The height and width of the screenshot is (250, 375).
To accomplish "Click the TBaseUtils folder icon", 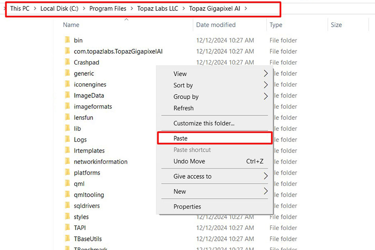I will [x=67, y=238].
